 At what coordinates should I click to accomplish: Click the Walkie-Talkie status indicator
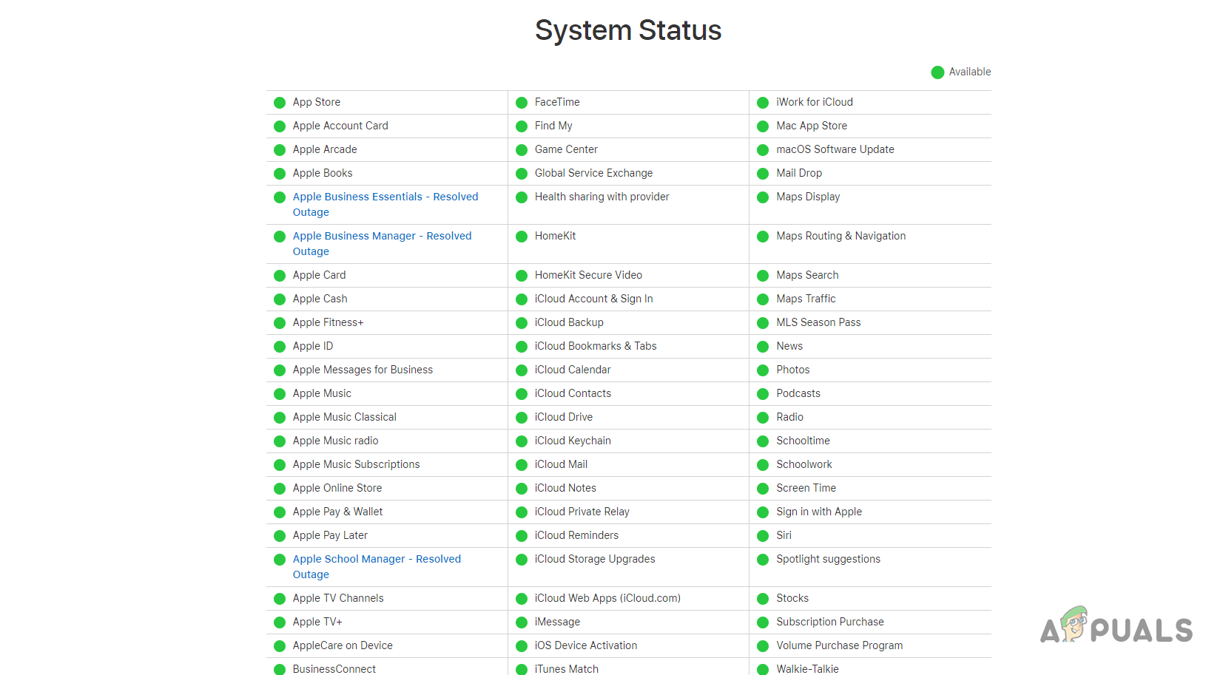(x=763, y=668)
